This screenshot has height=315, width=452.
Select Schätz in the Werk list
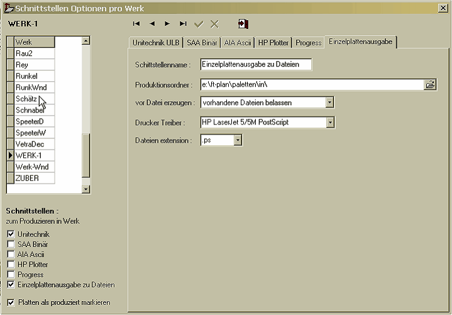tap(35, 99)
